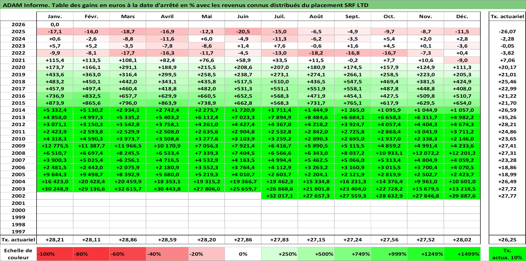Click the +27,77 actuarial rate for 2002
526x261 pixels.
pyautogui.click(x=507, y=196)
